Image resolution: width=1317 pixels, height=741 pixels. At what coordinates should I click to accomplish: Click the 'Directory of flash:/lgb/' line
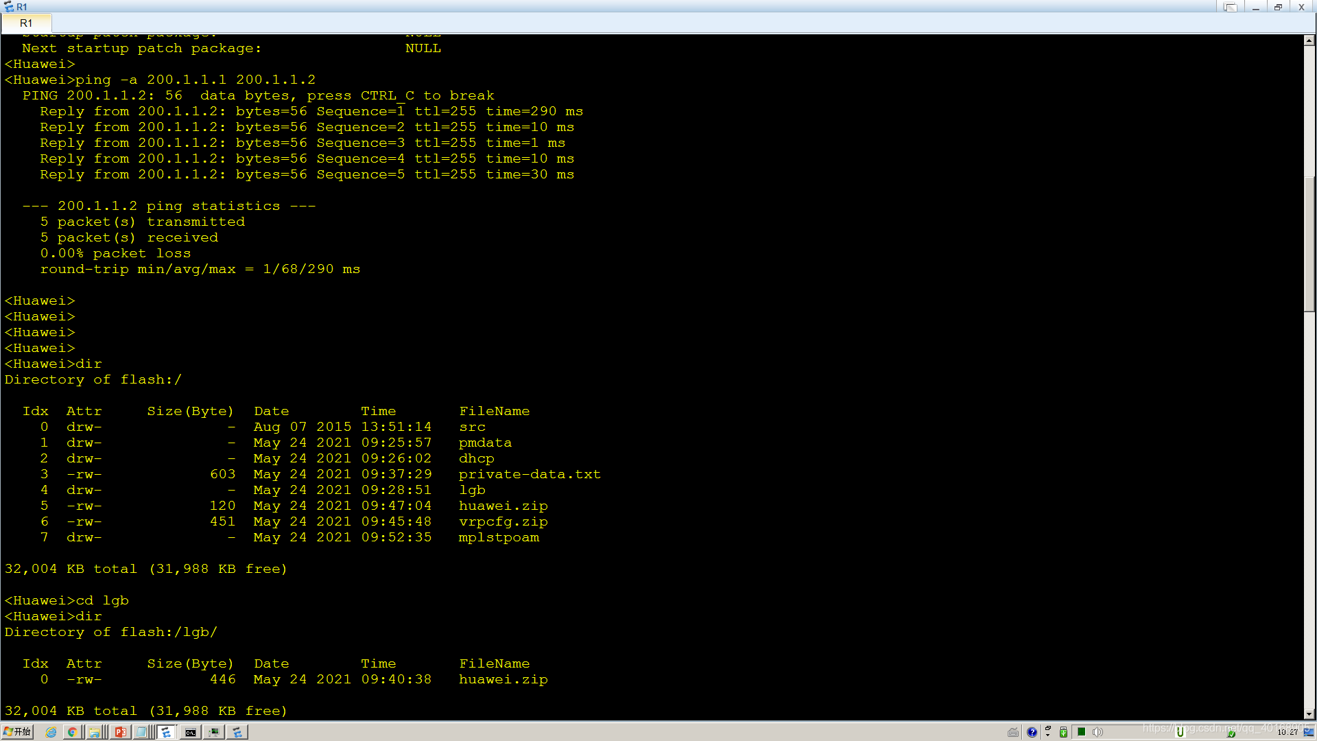[x=110, y=632]
